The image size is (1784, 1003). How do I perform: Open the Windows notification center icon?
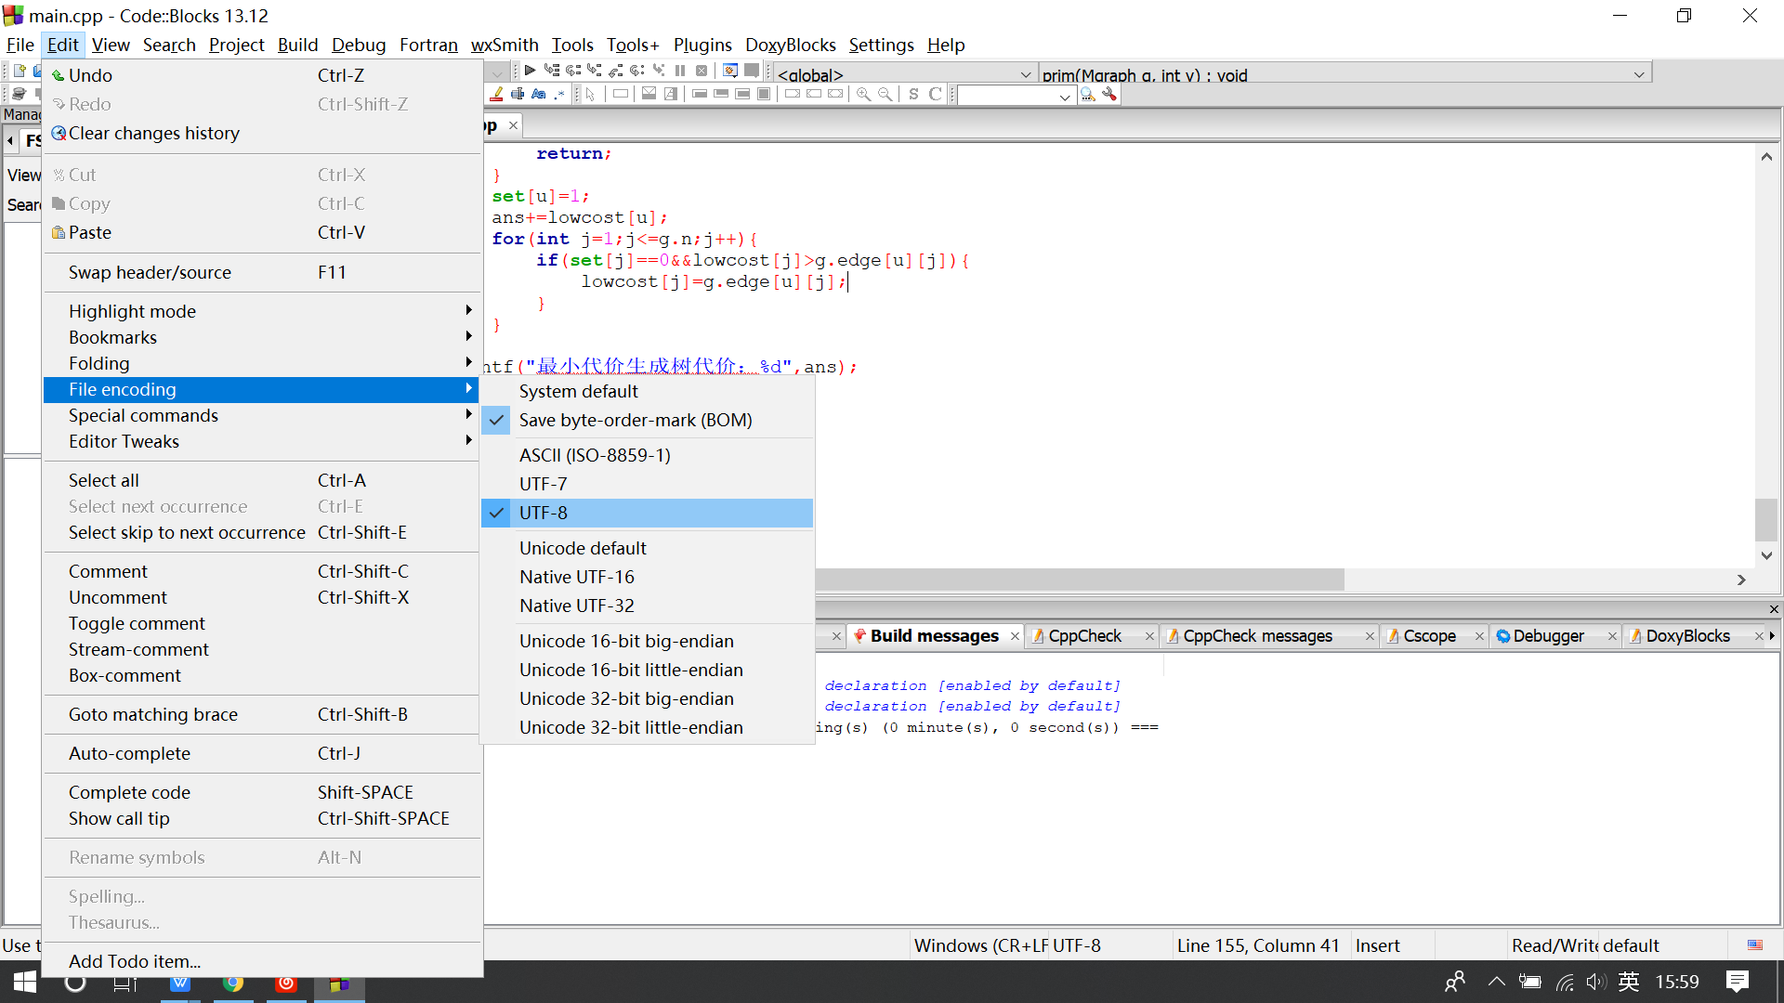(1737, 982)
